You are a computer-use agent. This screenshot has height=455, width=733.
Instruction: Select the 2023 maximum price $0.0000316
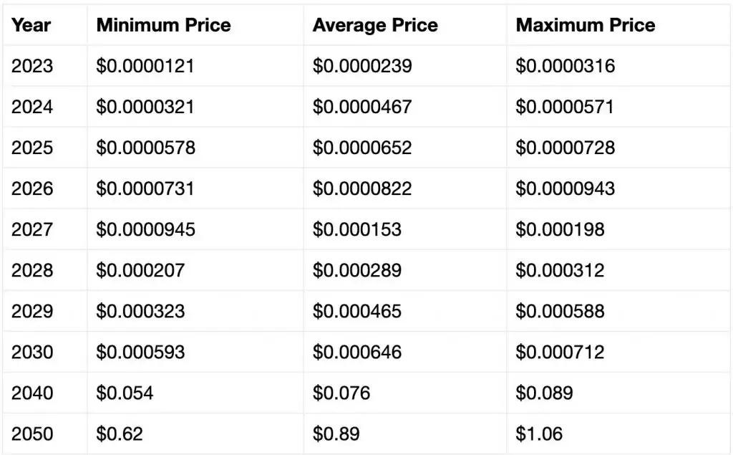coord(565,66)
